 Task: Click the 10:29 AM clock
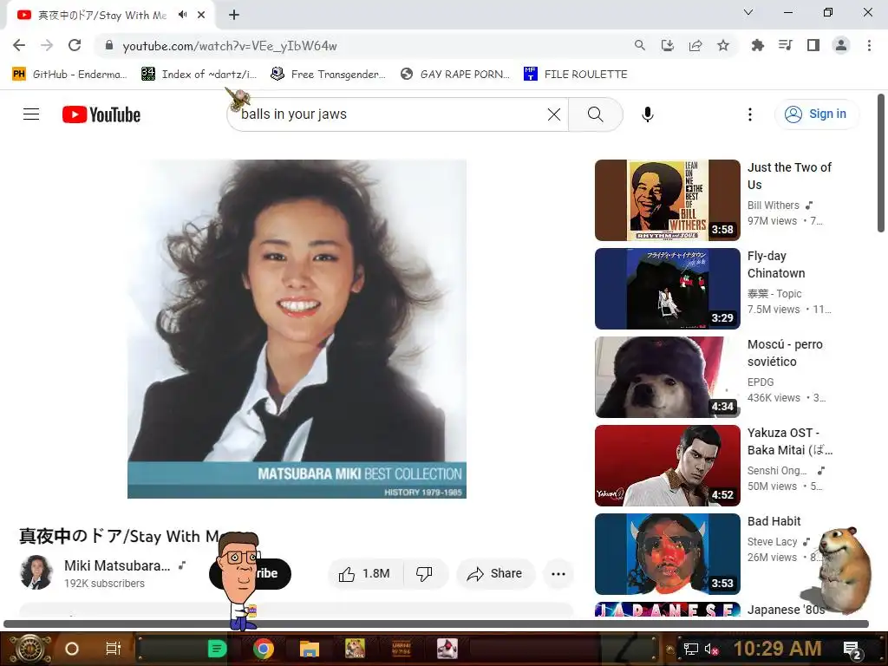coord(778,649)
